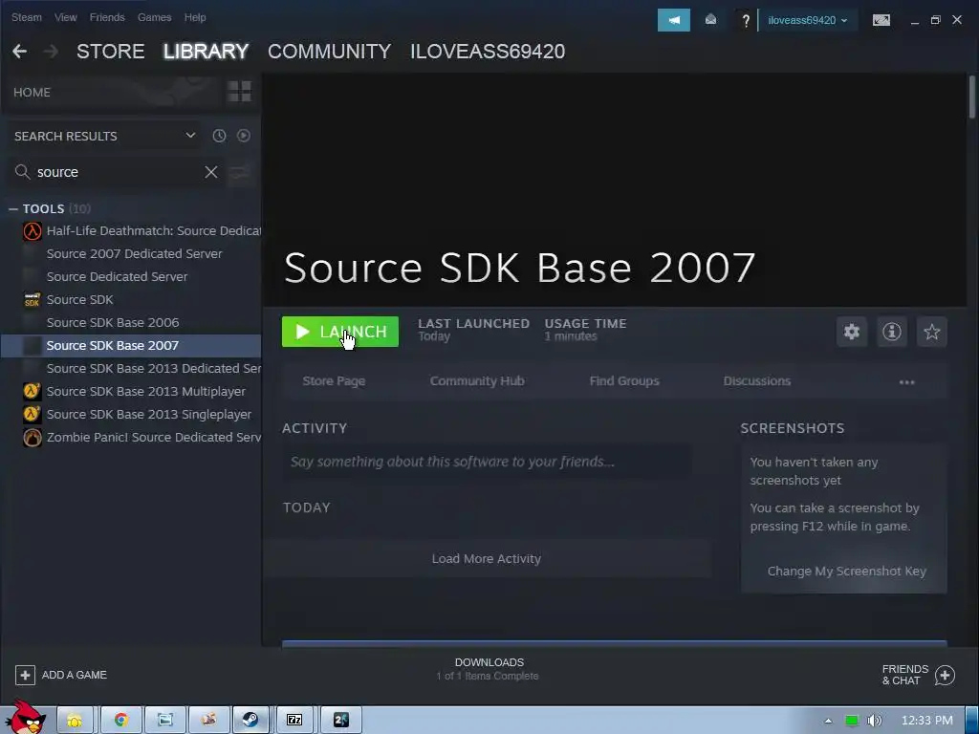Open the Discussions link
979x734 pixels.
[757, 380]
